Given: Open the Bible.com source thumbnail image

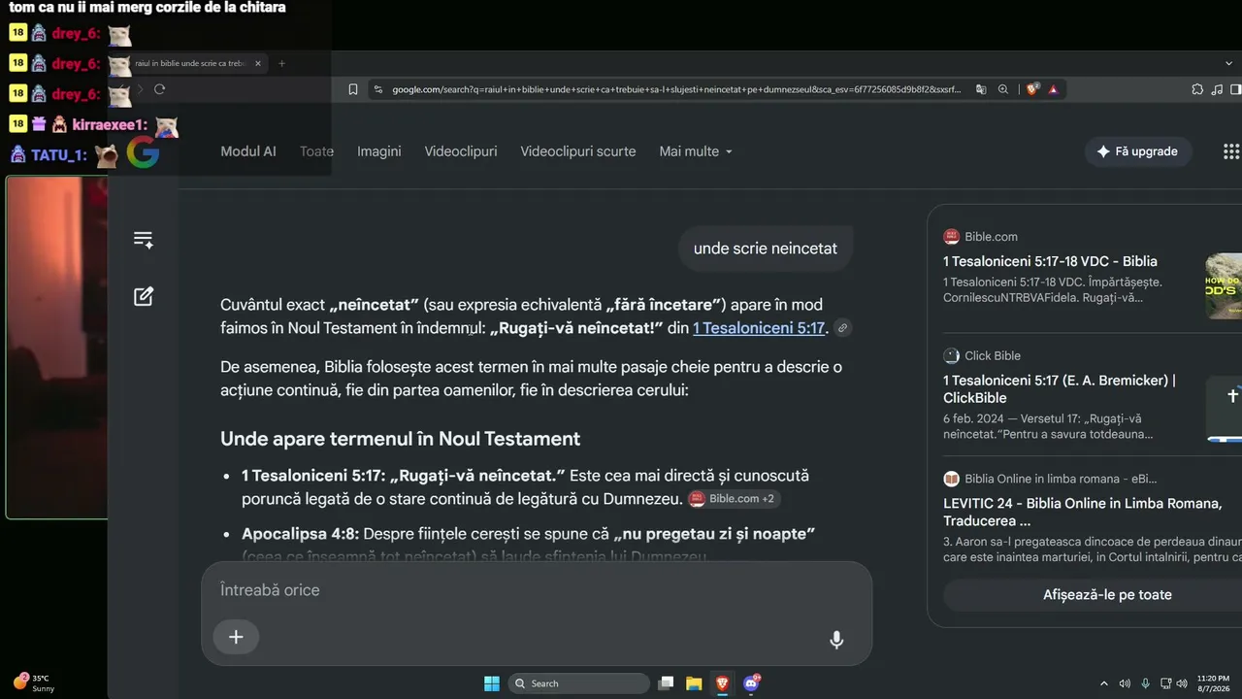Looking at the screenshot, I should click(x=1224, y=286).
